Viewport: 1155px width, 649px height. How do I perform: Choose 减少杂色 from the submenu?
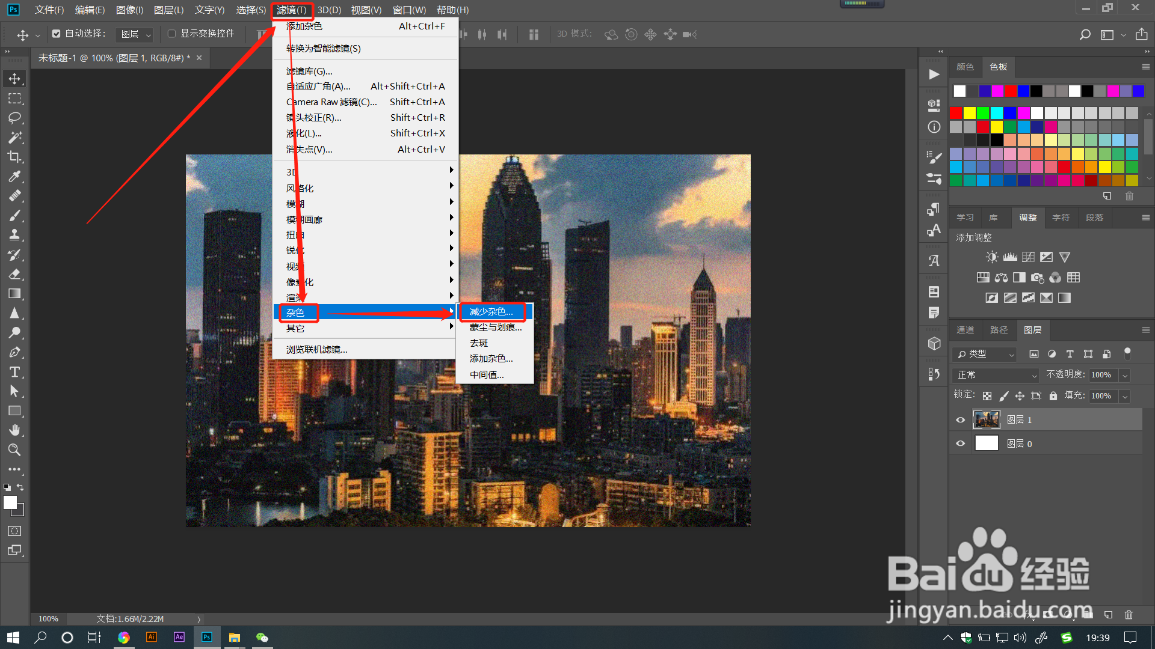click(x=491, y=312)
